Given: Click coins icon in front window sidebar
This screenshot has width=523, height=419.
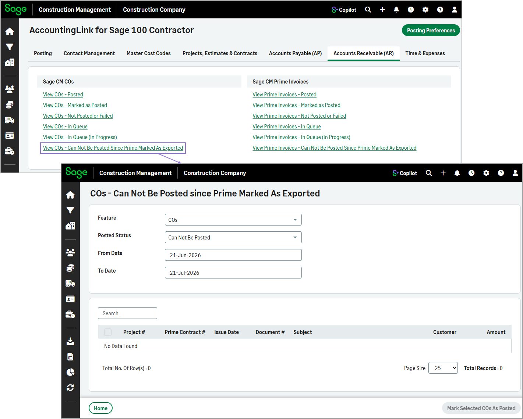Looking at the screenshot, I should pyautogui.click(x=70, y=268).
